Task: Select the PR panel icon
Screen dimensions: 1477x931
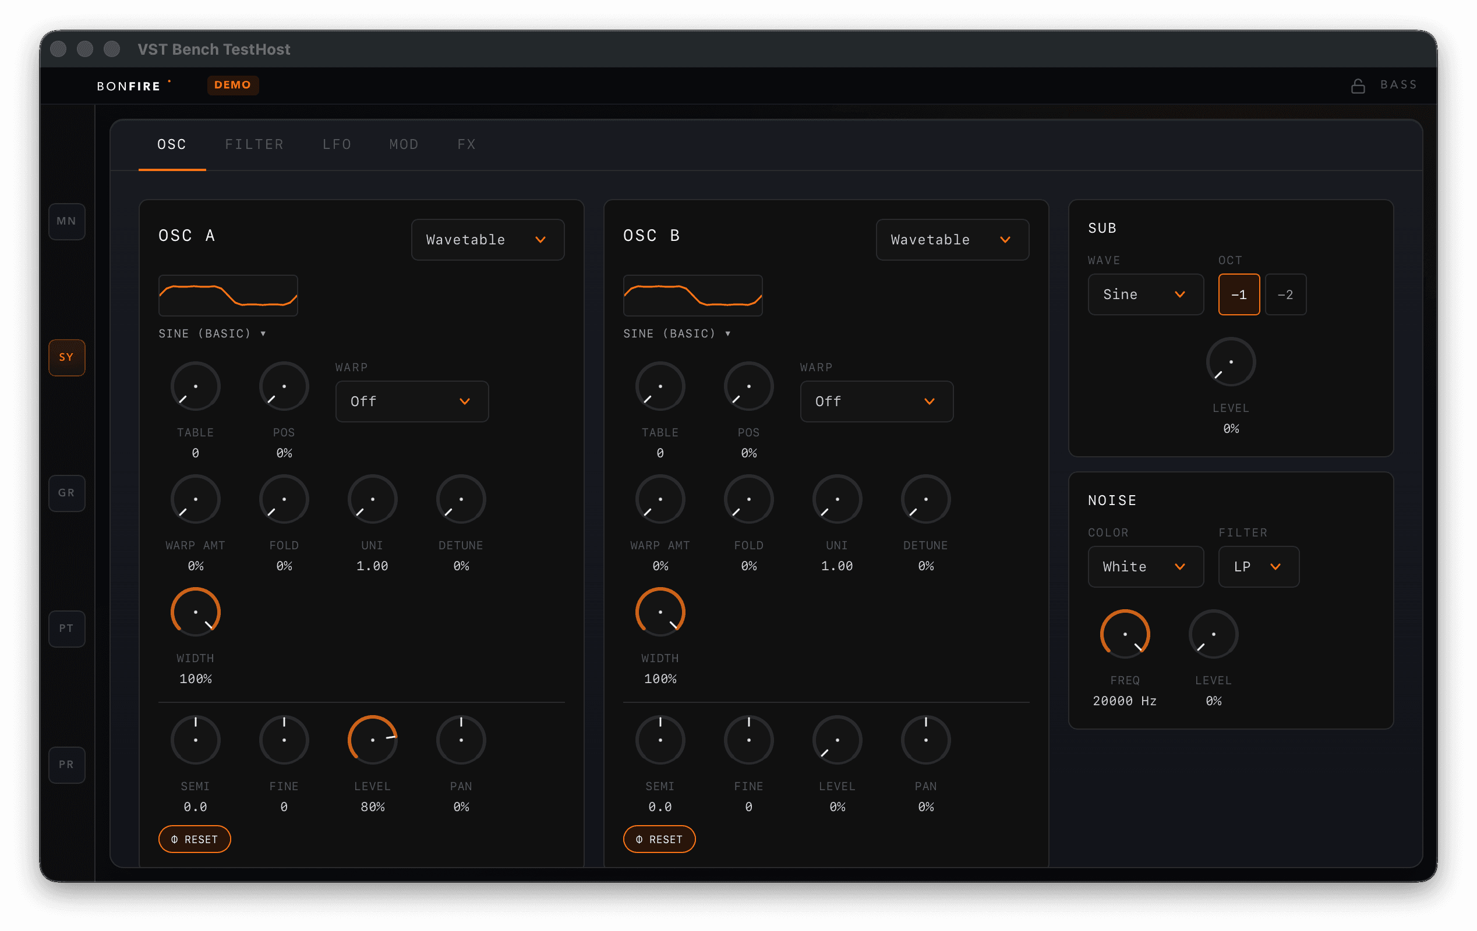Action: [66, 764]
